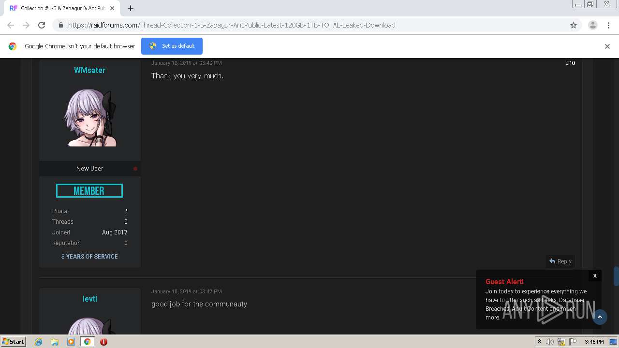Click the red Opera-style taskbar icon

tap(103, 342)
